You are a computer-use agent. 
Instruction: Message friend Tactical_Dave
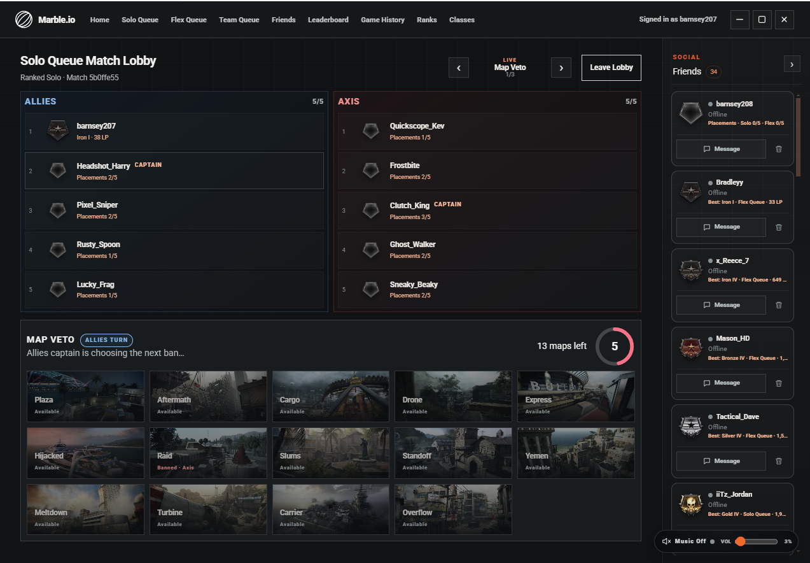tap(721, 461)
